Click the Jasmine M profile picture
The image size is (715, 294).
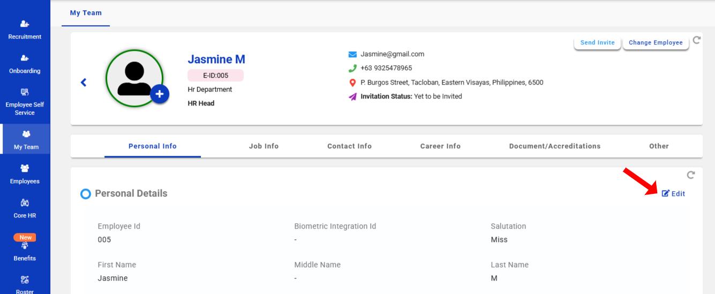tap(134, 78)
